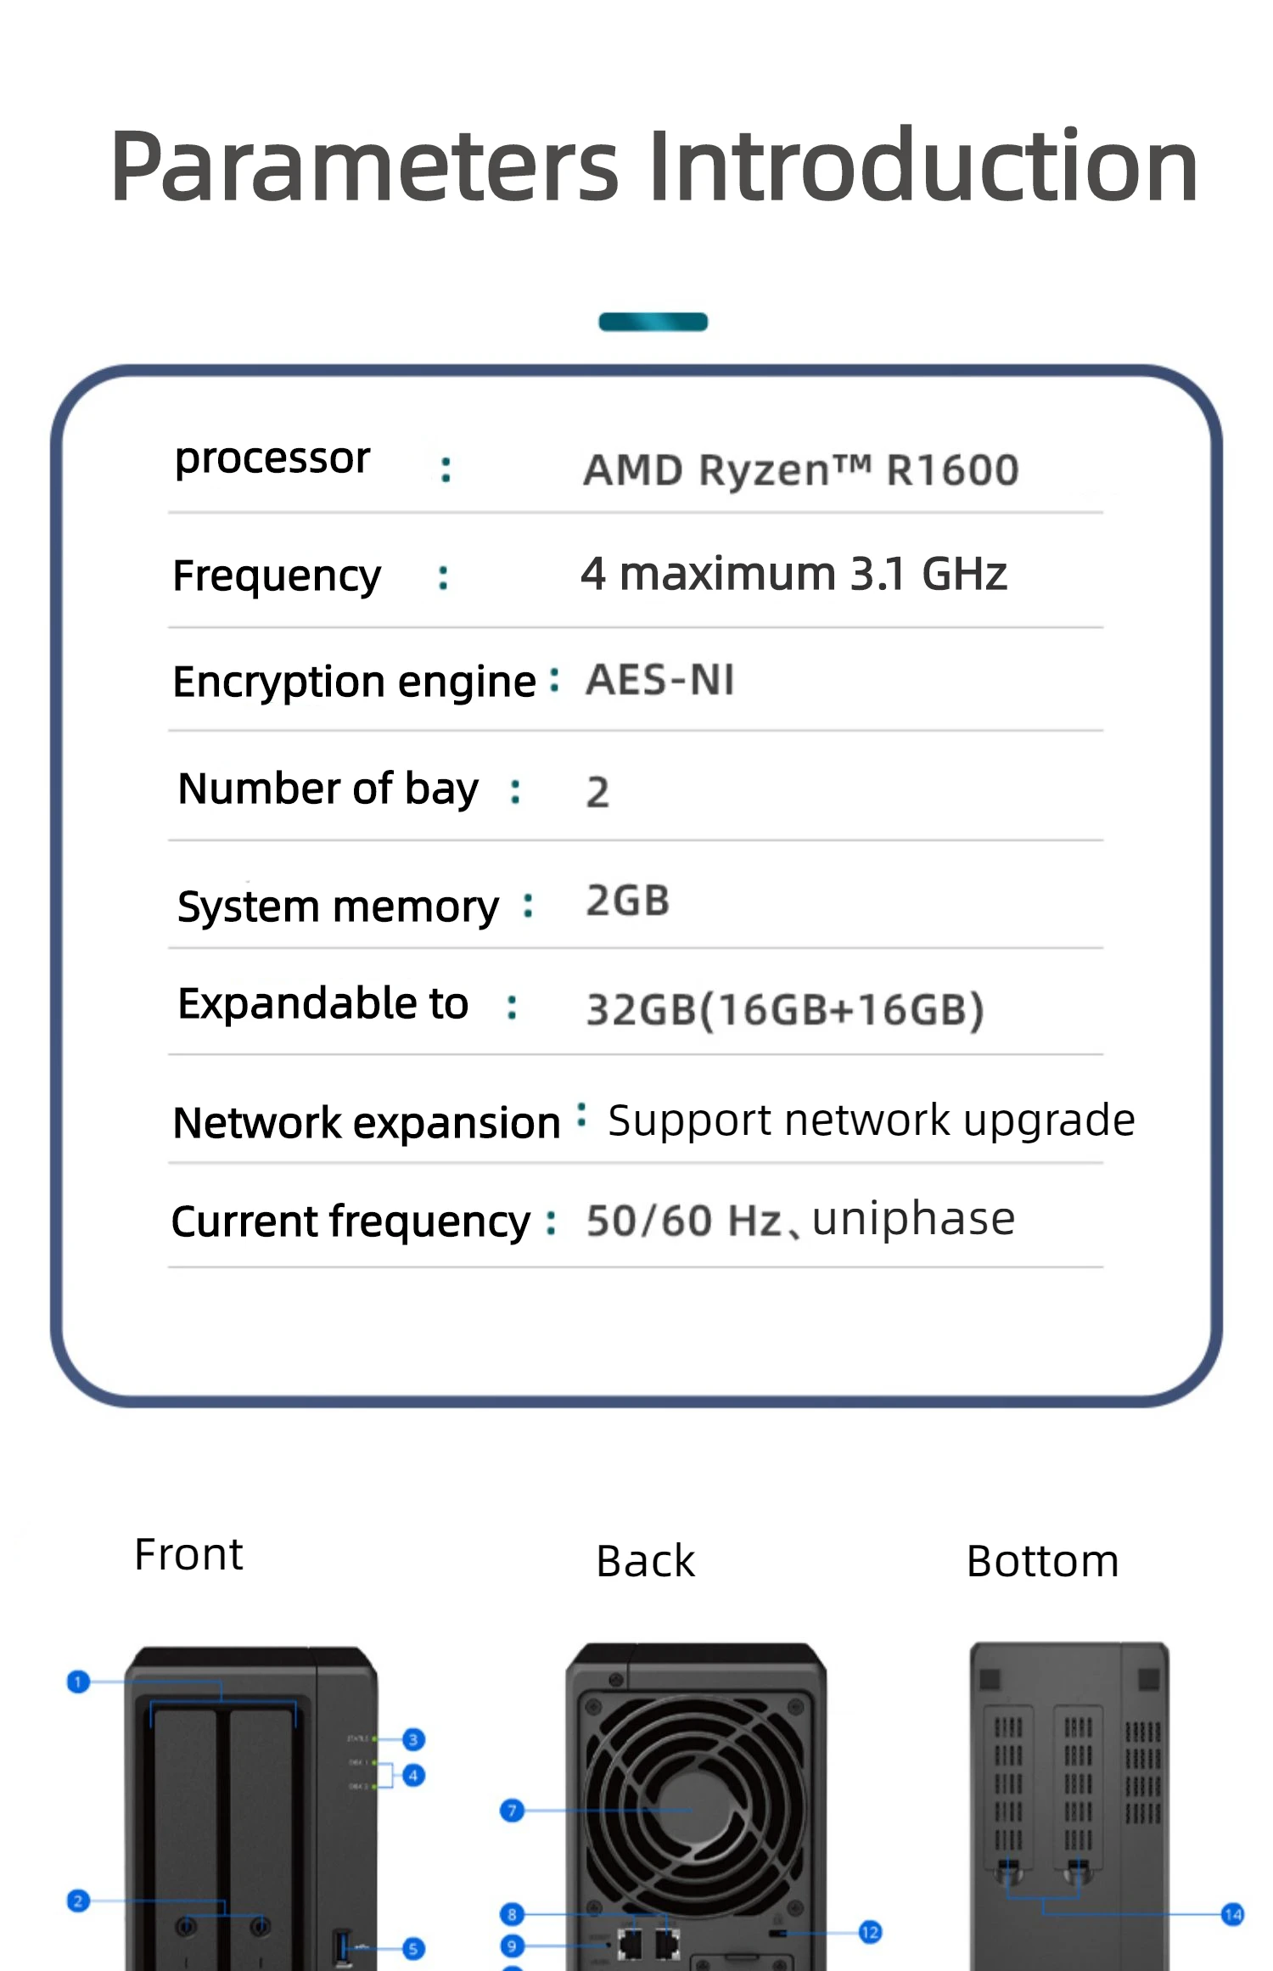Open the back fan view image

[696, 1806]
